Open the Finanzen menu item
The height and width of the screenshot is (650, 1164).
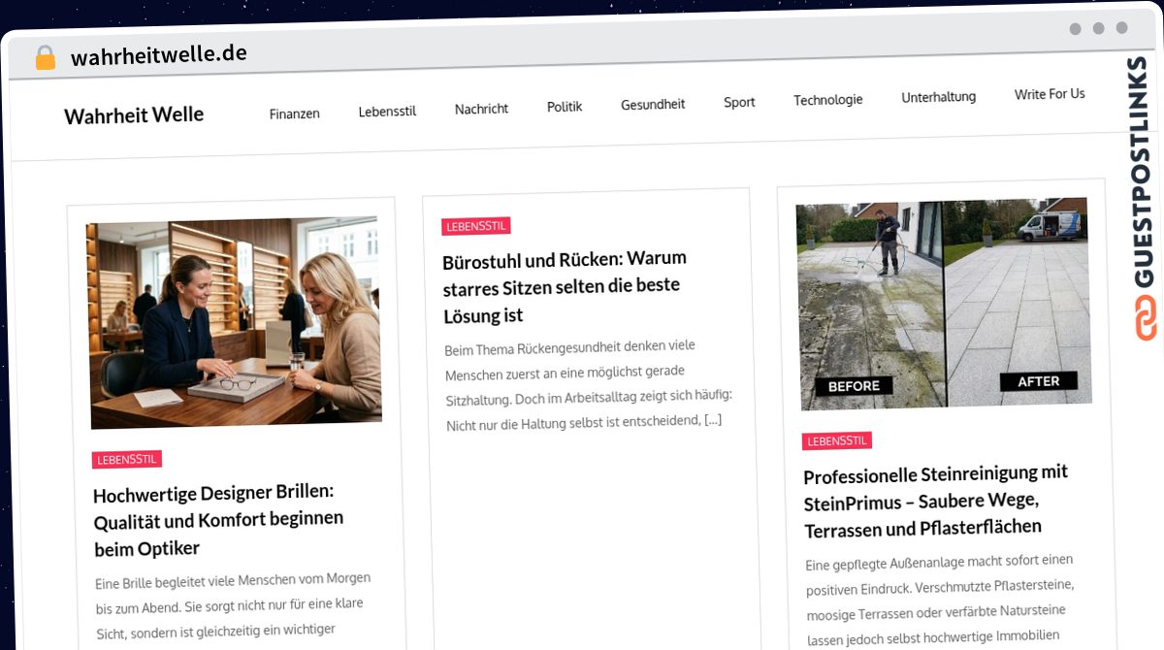295,114
